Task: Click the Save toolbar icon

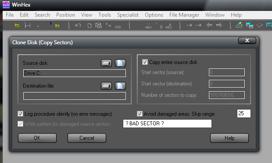Action: coord(28,25)
